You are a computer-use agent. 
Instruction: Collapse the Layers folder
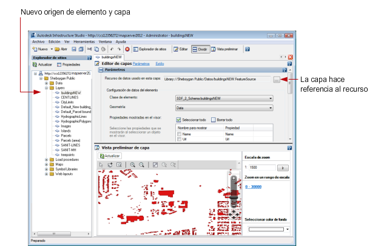click(46, 88)
